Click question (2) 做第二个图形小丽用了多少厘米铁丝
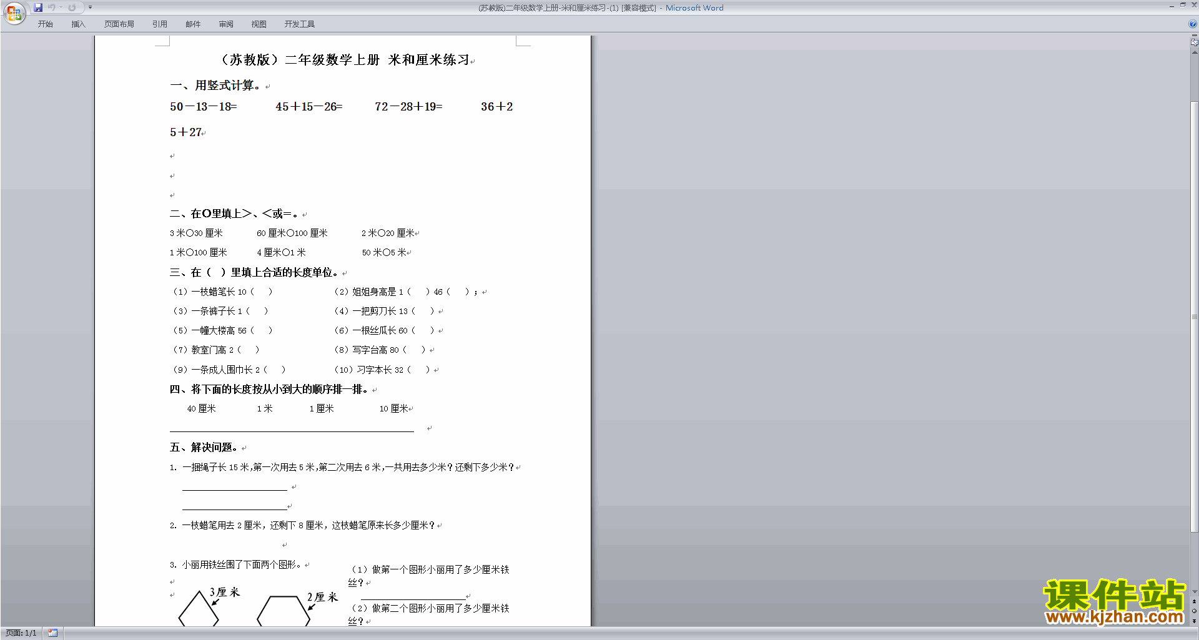 [x=429, y=614]
